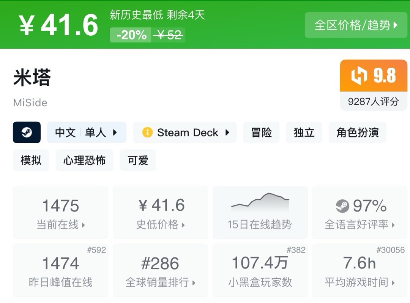Screen dimensions: 410x303
Task: Select the 冒险 genre tag
Action: pyautogui.click(x=261, y=133)
